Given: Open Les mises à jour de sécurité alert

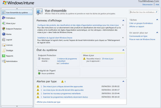Looking at the screenshot, I should [63, 90].
